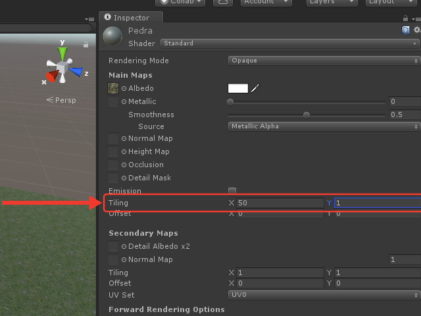This screenshot has width=421, height=316.
Task: Click the Metallic value field
Action: (x=405, y=101)
